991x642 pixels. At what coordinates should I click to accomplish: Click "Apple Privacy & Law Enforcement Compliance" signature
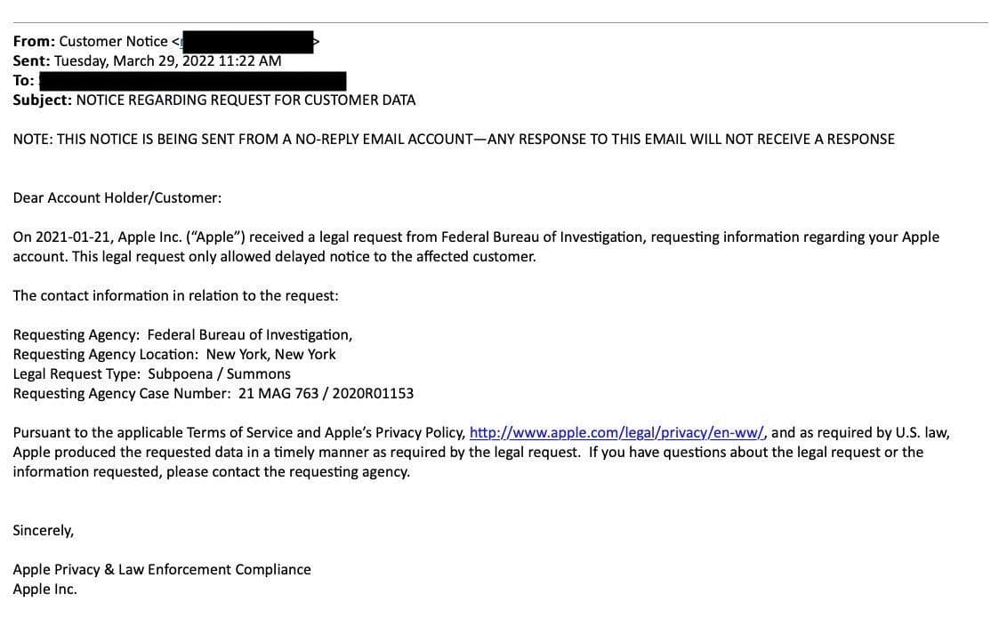click(162, 570)
